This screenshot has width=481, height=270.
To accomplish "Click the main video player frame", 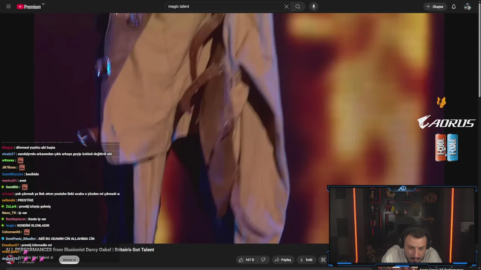I will coord(239,128).
